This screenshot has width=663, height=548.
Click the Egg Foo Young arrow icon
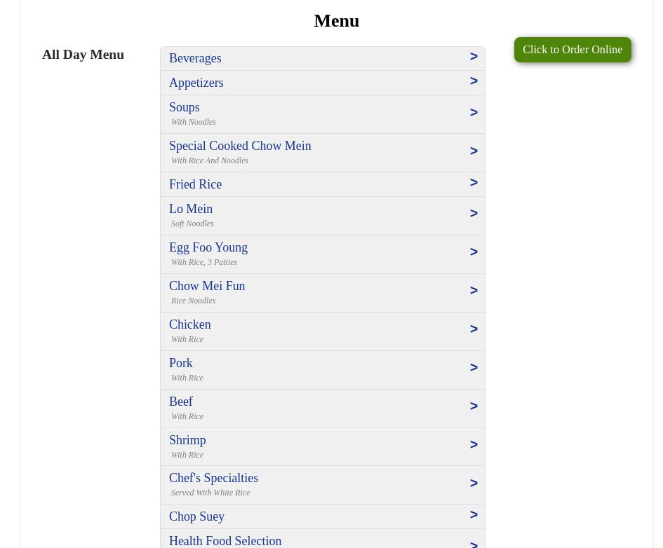pos(474,252)
